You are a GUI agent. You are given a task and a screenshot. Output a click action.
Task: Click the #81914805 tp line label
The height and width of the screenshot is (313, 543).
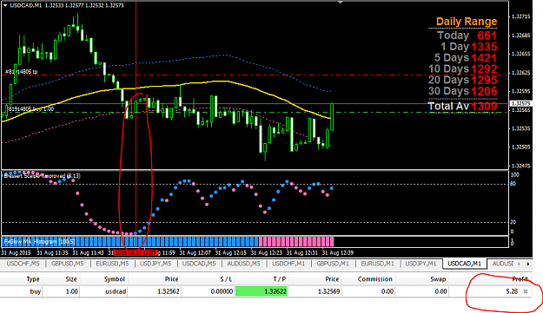[21, 72]
